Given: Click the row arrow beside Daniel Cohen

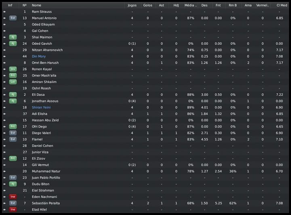Looking at the screenshot, I should point(4,146).
